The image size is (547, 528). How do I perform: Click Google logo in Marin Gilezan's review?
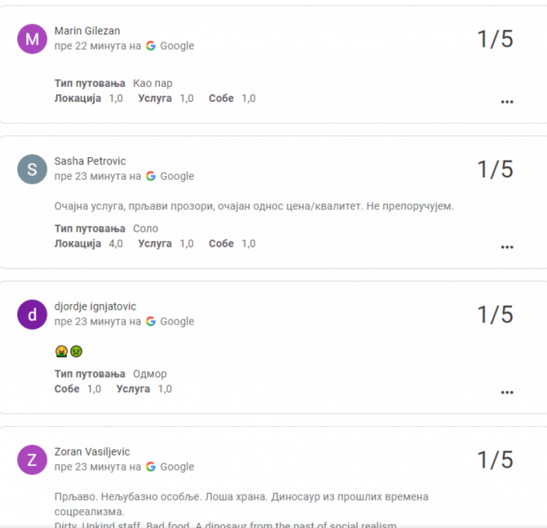point(151,46)
